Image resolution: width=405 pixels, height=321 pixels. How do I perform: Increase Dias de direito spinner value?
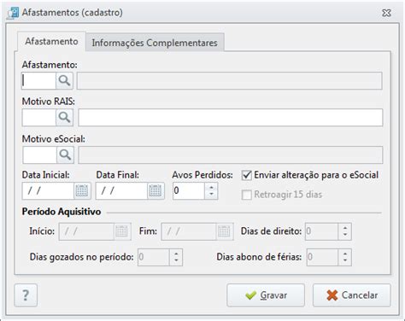(345, 228)
